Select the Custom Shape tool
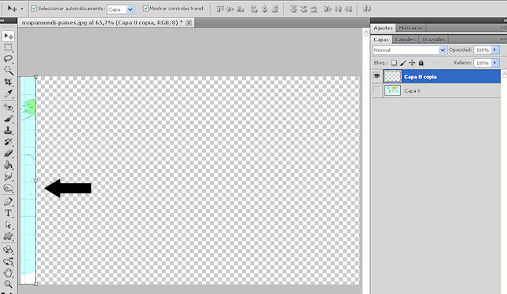Viewport: 507px width, 294px height. tap(8, 237)
